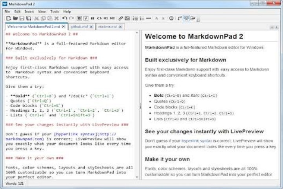Viewport: 283px width, 189px height.
Task: Open the Insert menu
Action: (29, 11)
